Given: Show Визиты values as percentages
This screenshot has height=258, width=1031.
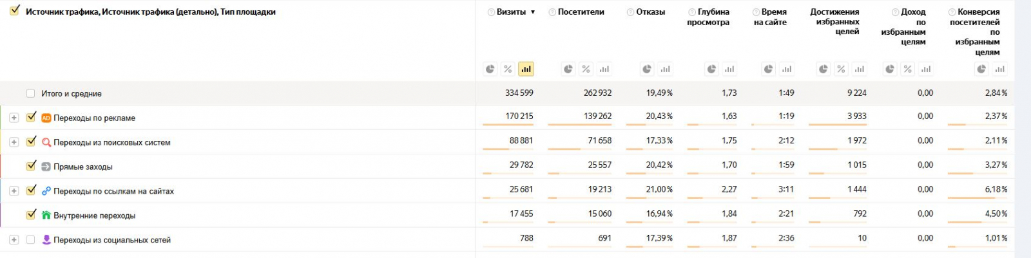Looking at the screenshot, I should tap(508, 69).
